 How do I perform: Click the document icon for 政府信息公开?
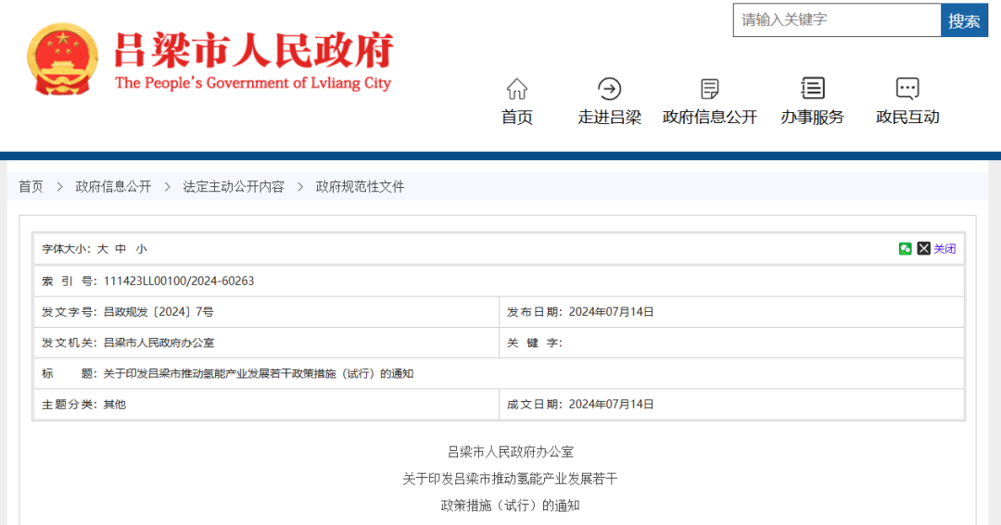710,89
